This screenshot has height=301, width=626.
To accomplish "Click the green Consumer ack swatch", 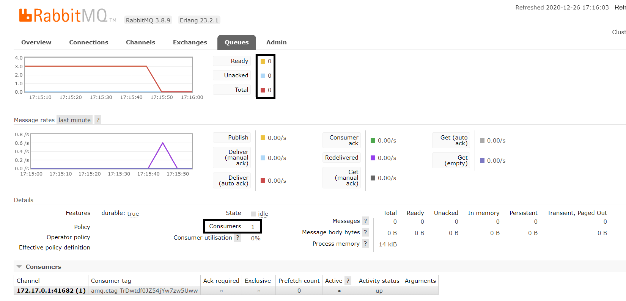I will click(373, 140).
